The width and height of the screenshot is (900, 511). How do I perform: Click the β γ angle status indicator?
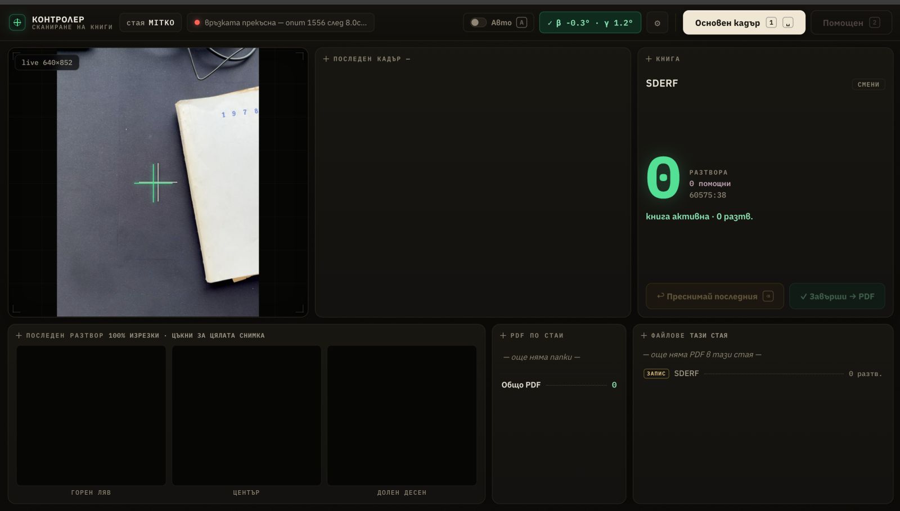pyautogui.click(x=590, y=22)
